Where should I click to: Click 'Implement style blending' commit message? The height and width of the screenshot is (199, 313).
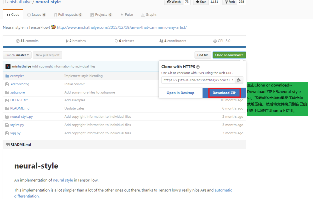coord(83,76)
